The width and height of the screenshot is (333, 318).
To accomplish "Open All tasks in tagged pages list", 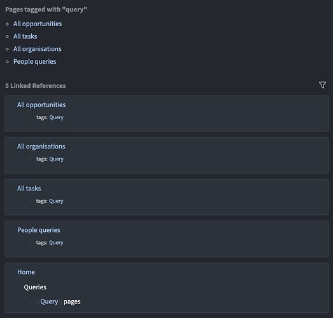I will 25,36.
